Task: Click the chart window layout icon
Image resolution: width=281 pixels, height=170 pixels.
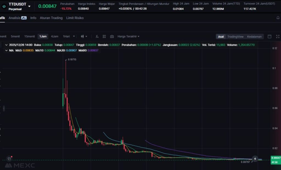Action: (x=269, y=36)
